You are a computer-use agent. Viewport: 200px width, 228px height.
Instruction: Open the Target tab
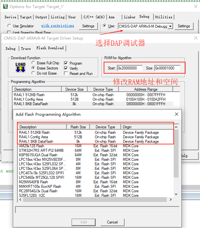[x=26, y=17]
